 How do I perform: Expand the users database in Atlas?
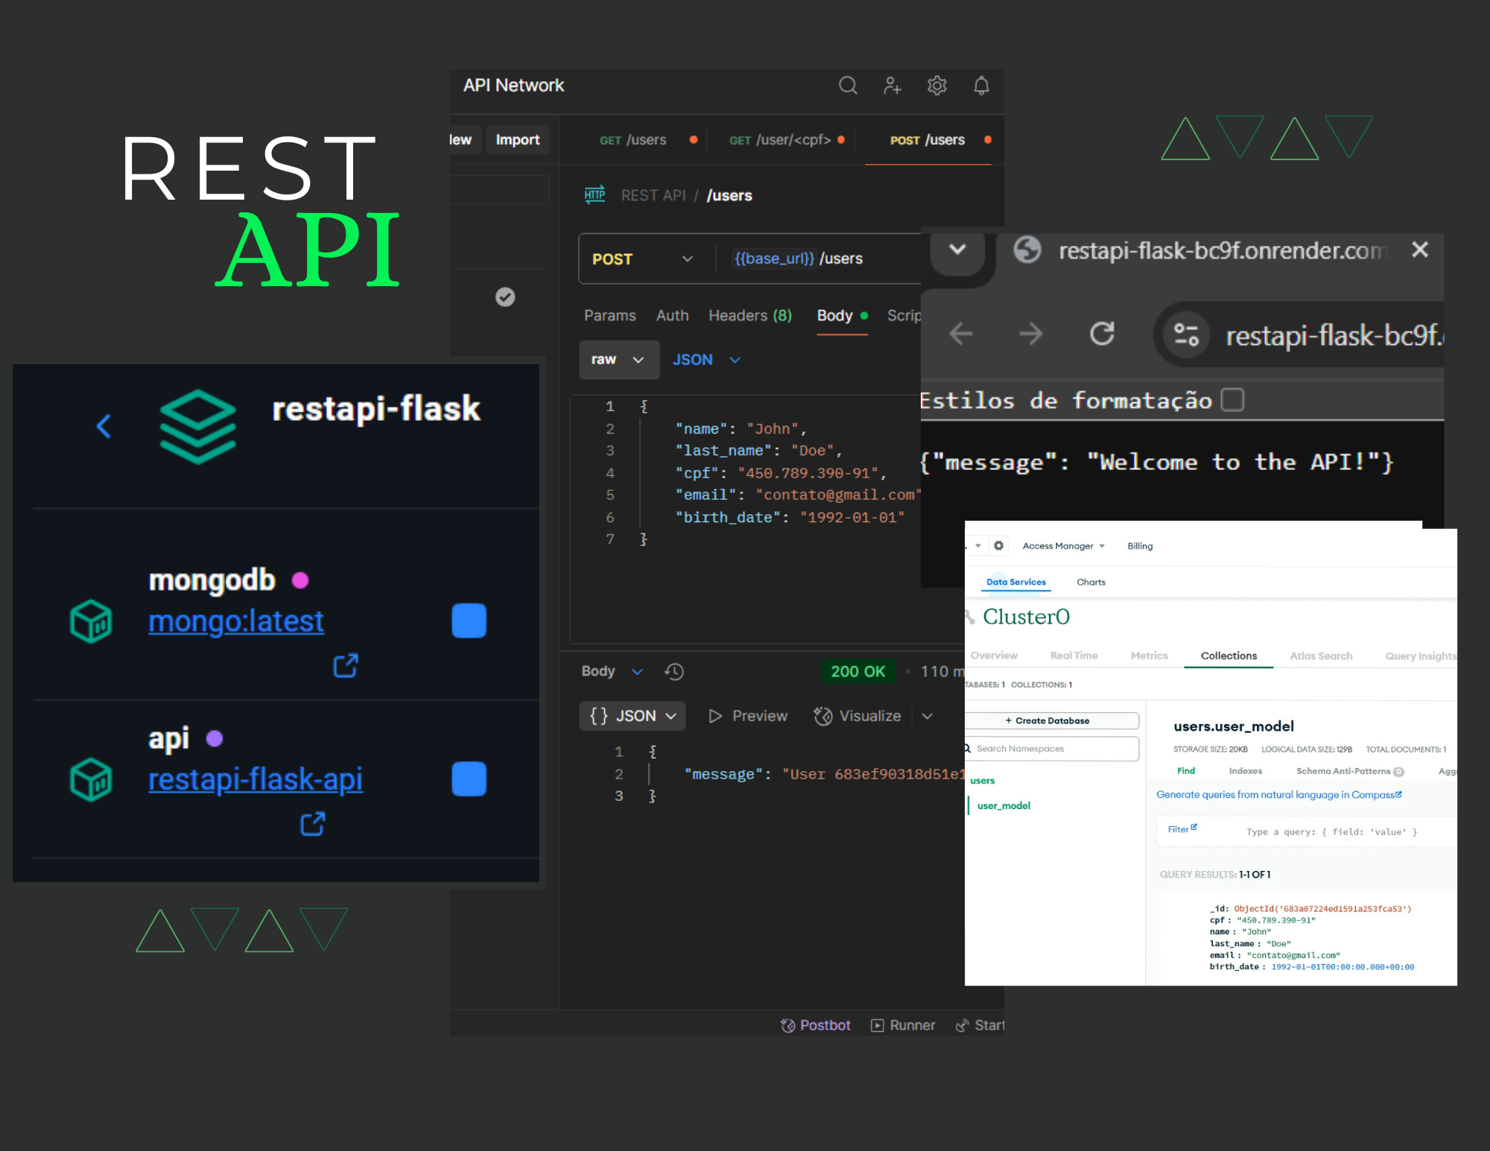coord(982,781)
